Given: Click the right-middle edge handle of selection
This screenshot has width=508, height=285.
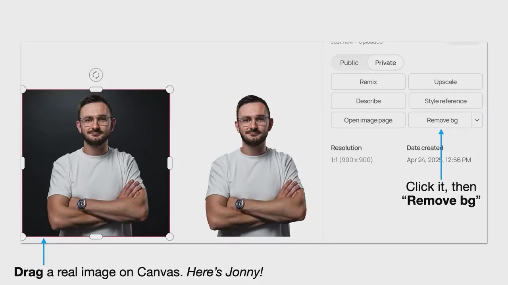Looking at the screenshot, I should click(x=170, y=163).
